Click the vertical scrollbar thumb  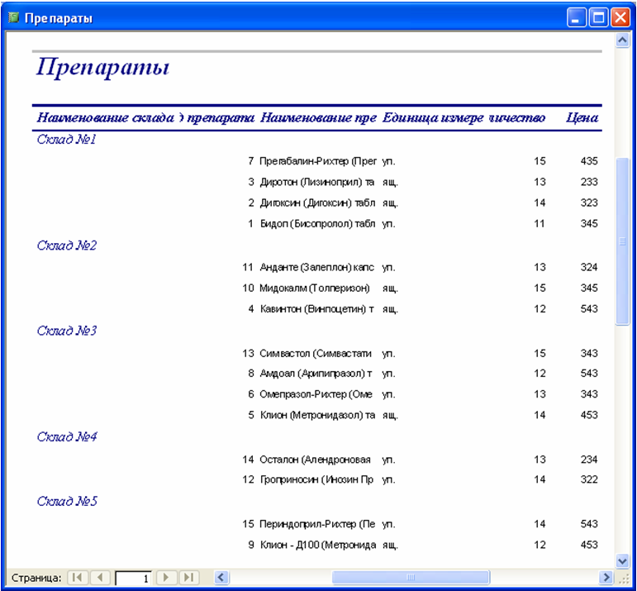pyautogui.click(x=622, y=241)
